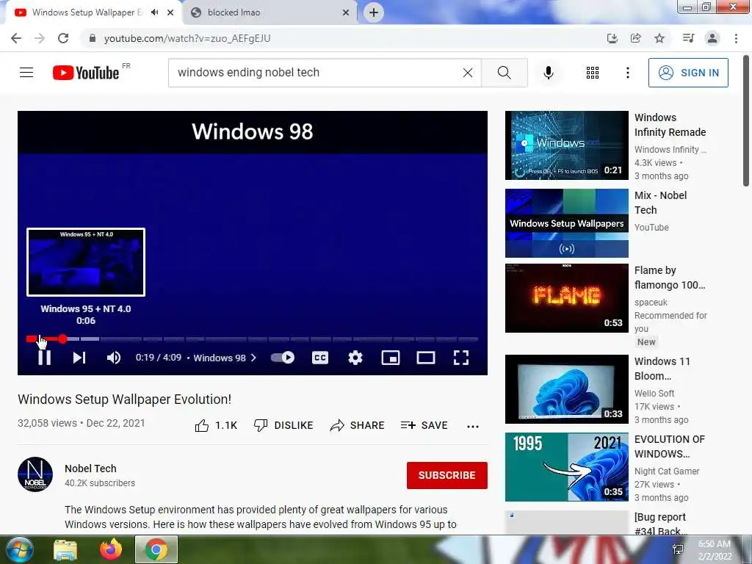
Task: Launch Firefox from taskbar
Action: pyautogui.click(x=111, y=549)
